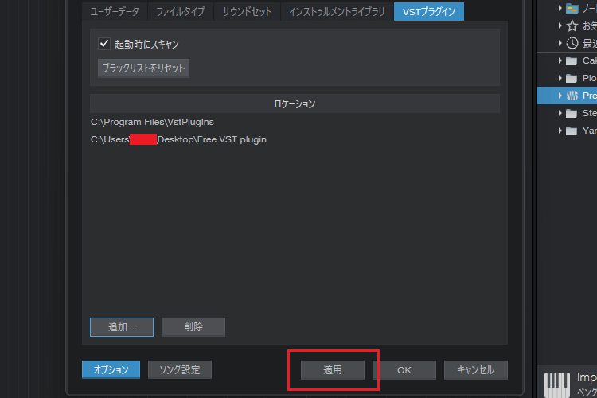Click the star favorites icon in browser
597x398 pixels.
click(x=572, y=26)
